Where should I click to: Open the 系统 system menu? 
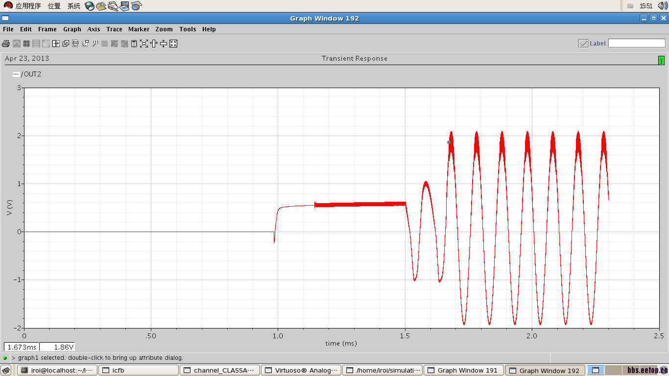[x=74, y=6]
